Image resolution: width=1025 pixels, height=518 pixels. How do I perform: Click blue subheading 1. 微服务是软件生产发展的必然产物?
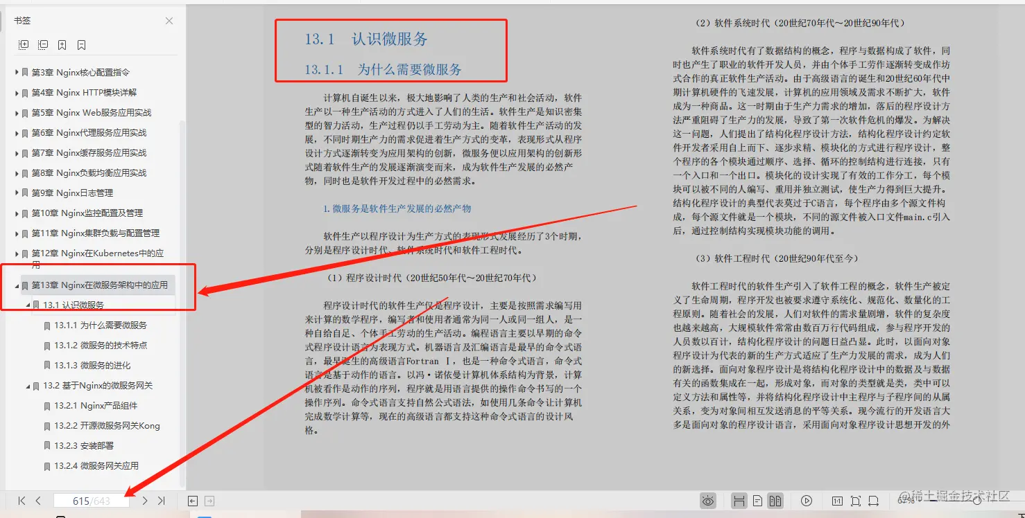[x=397, y=208]
